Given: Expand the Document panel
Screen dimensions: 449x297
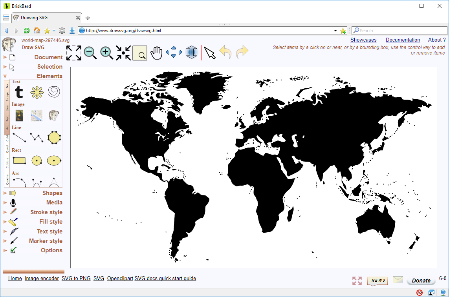Looking at the screenshot, I should coord(5,57).
